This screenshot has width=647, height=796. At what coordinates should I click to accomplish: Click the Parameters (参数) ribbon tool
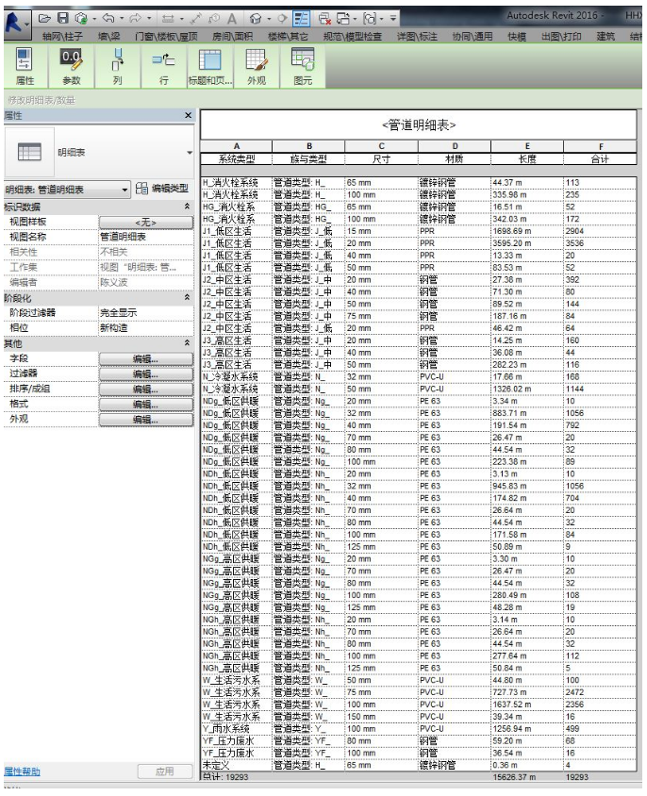[x=71, y=67]
